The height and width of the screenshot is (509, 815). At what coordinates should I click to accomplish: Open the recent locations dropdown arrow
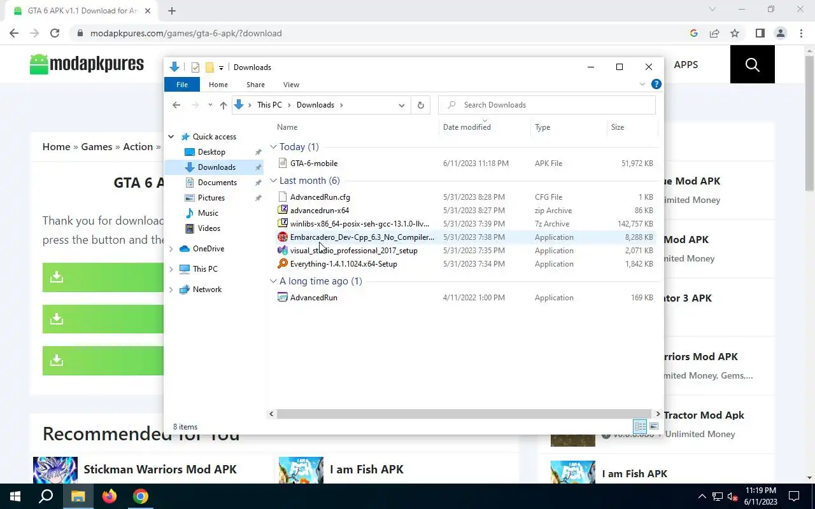coord(209,105)
